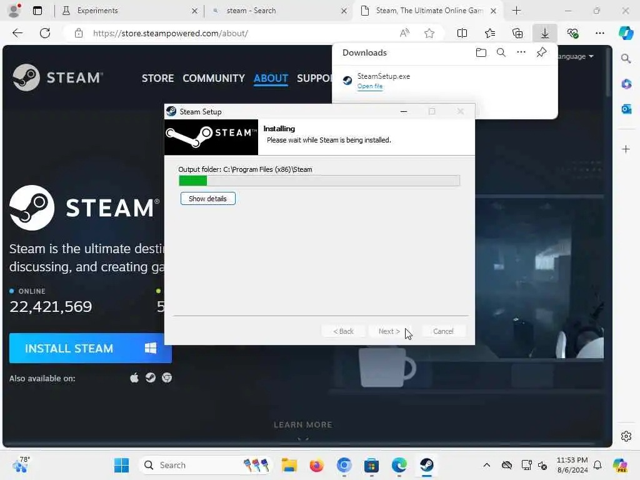Click Open file under SteamSetup.exe

pos(370,86)
